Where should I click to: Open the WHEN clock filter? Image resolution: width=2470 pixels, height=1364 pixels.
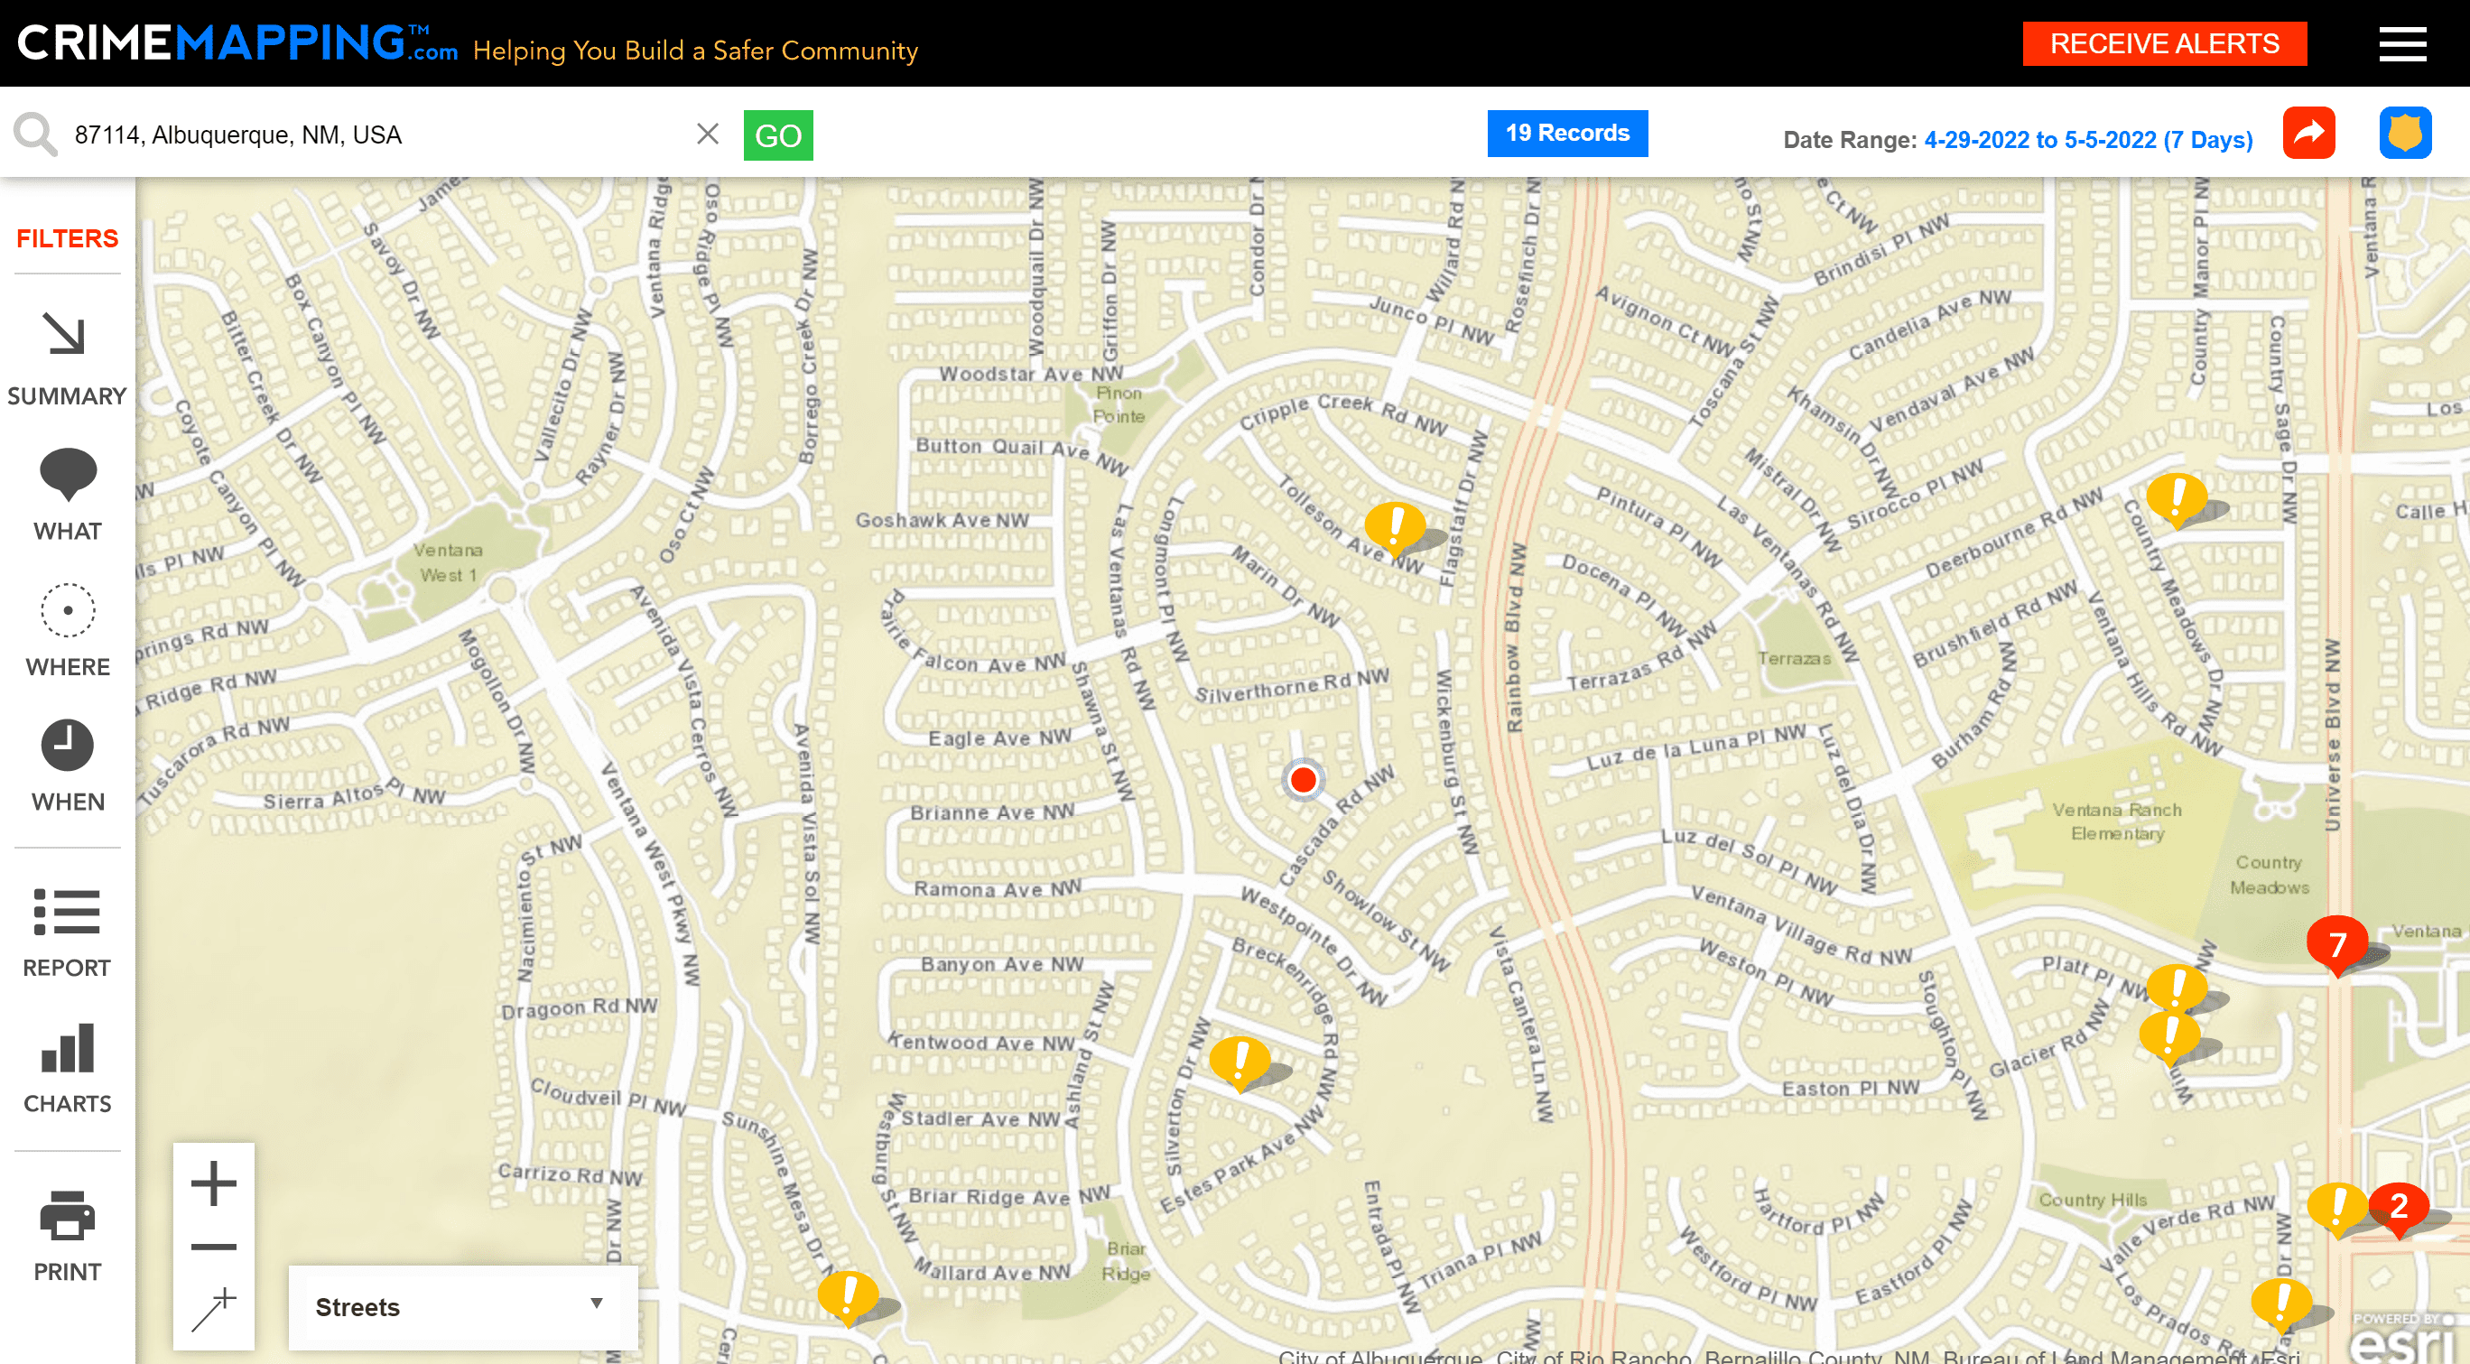[67, 745]
